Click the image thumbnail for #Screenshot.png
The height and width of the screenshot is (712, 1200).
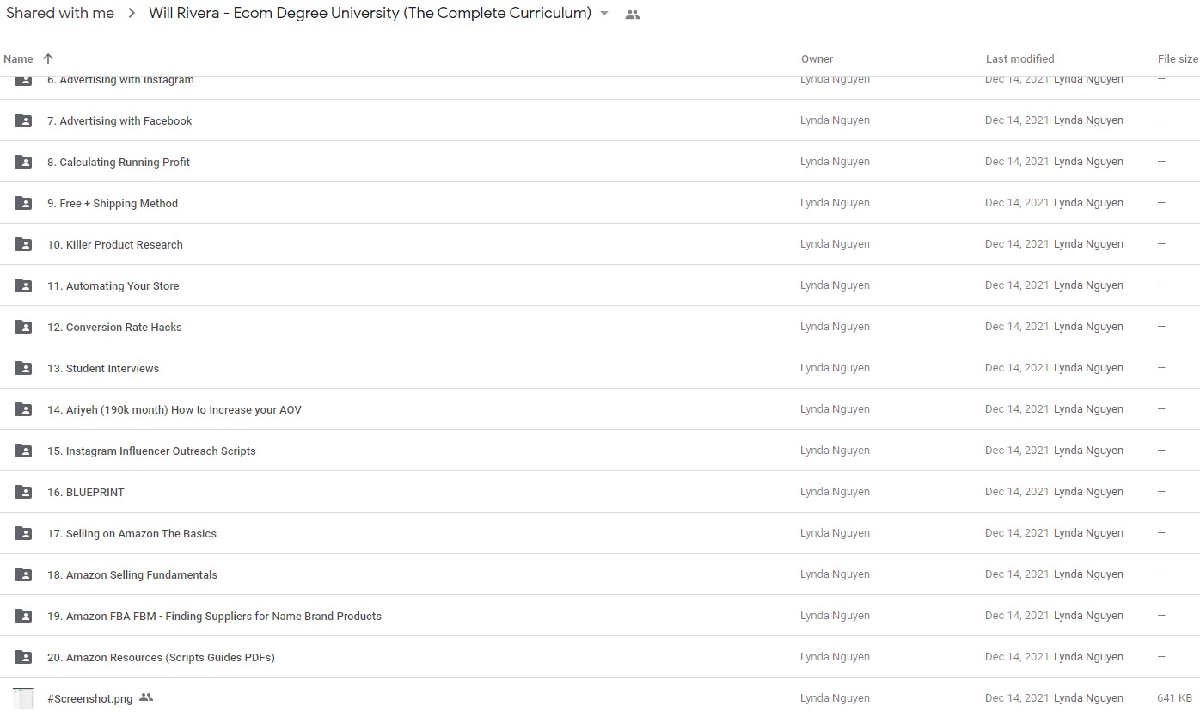pos(23,698)
